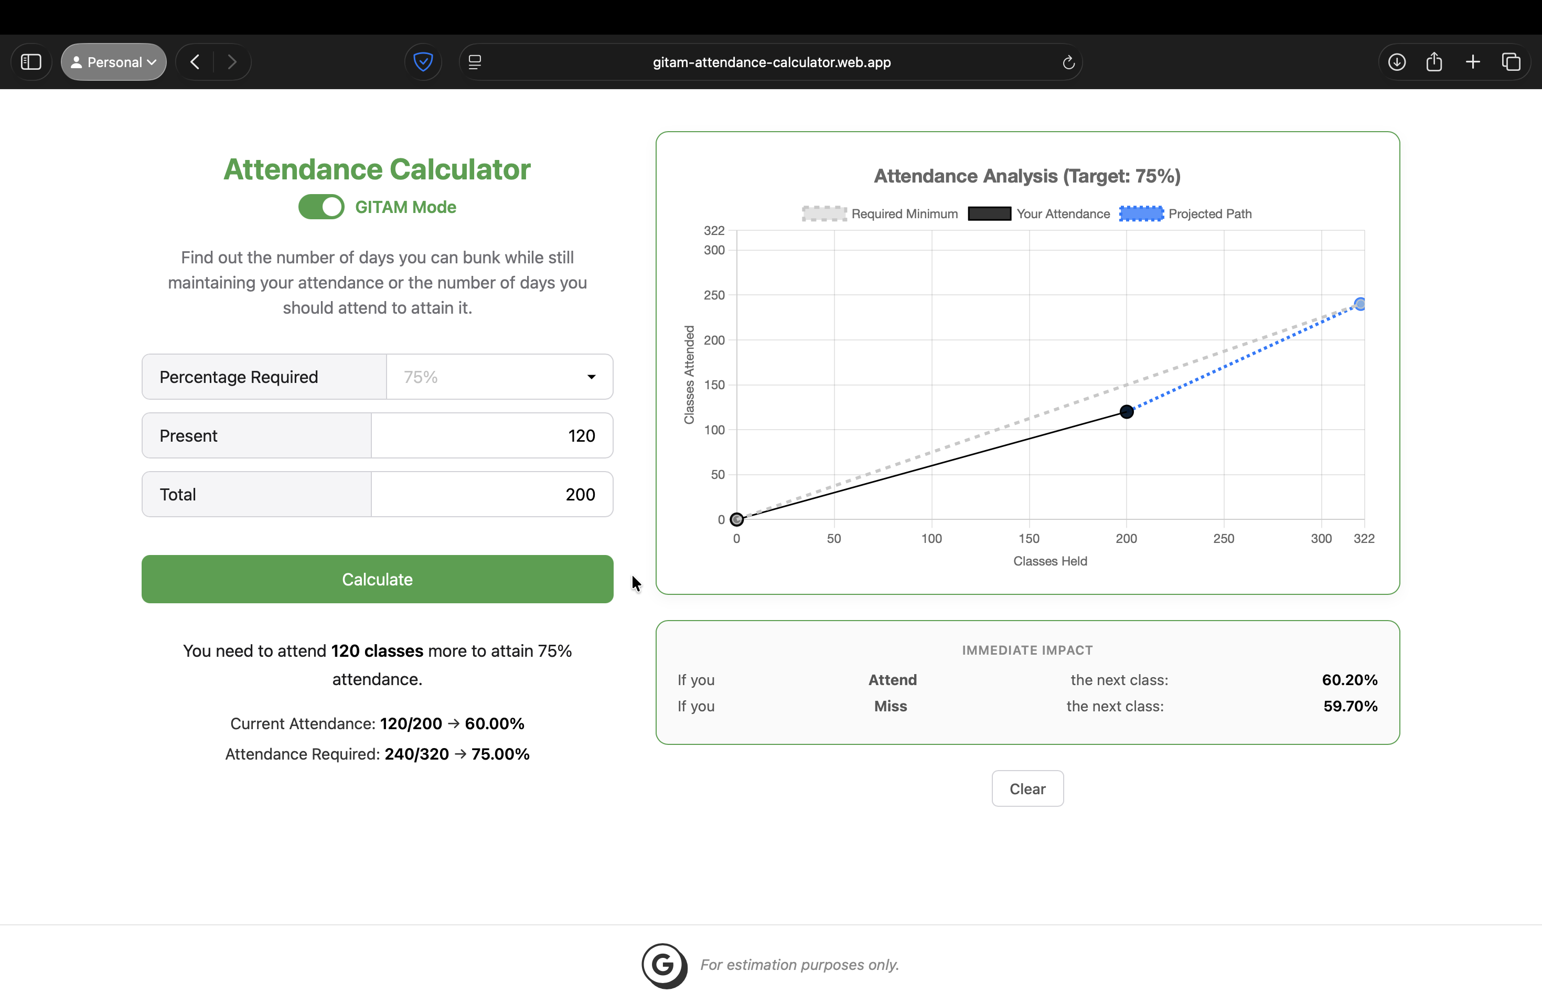Viewport: 1542px width, 1003px height.
Task: Toggle Projected Path legend series
Action: 1185,214
